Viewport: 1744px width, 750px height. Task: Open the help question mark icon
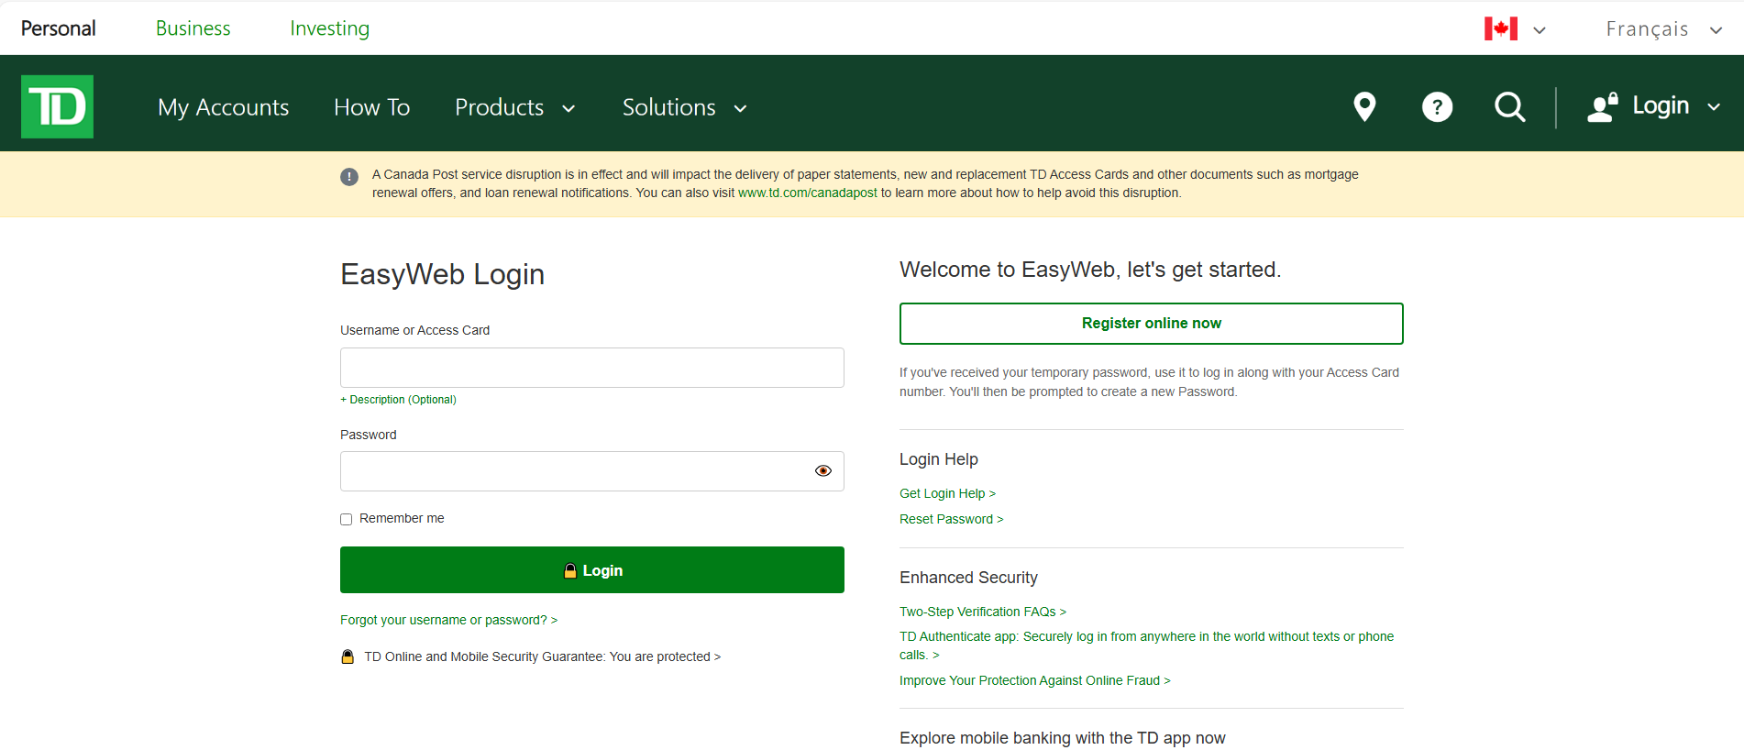[1437, 107]
